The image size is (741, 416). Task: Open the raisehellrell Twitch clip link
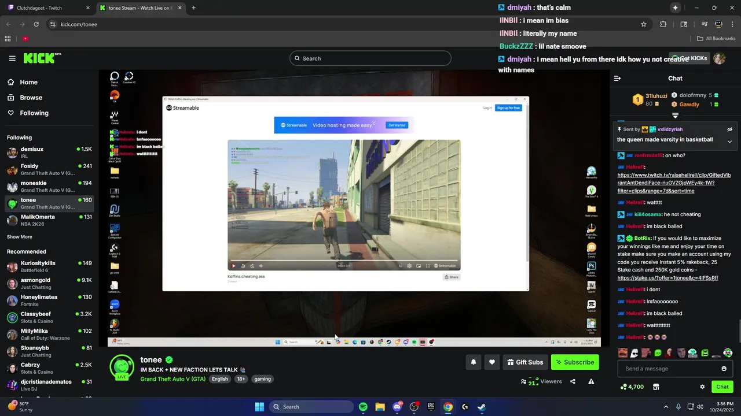click(674, 183)
